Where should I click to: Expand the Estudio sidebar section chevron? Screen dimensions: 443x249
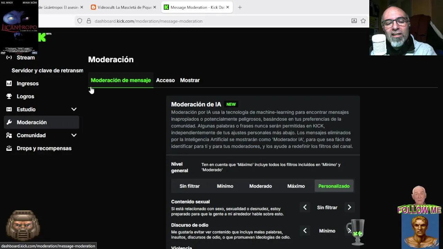point(74,109)
